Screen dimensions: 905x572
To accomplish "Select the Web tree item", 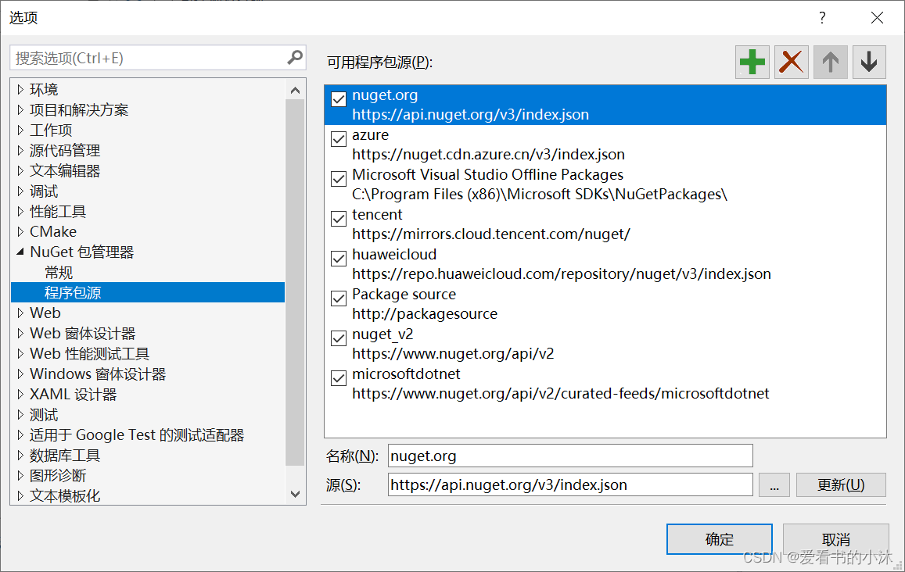I will (x=45, y=313).
